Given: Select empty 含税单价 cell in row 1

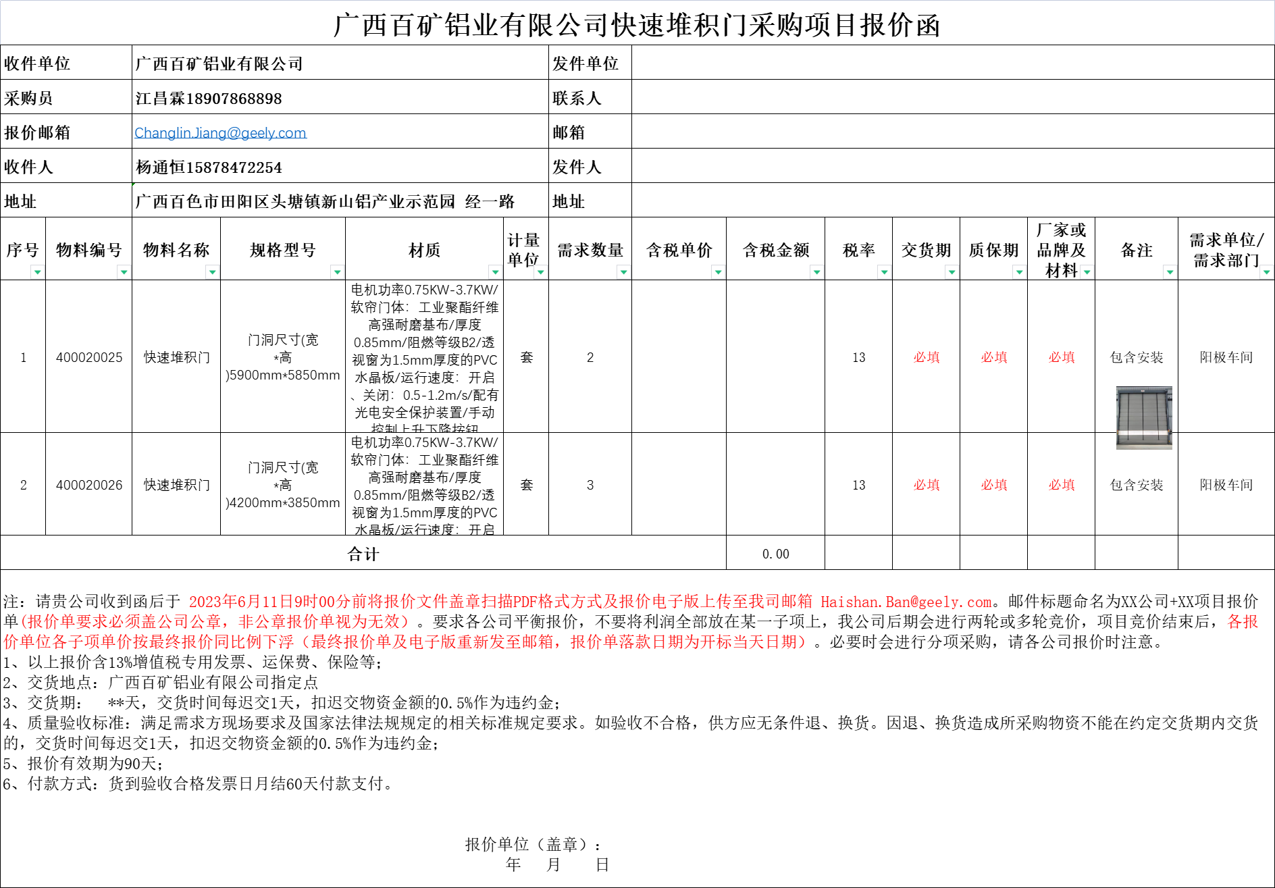Looking at the screenshot, I should [x=679, y=357].
